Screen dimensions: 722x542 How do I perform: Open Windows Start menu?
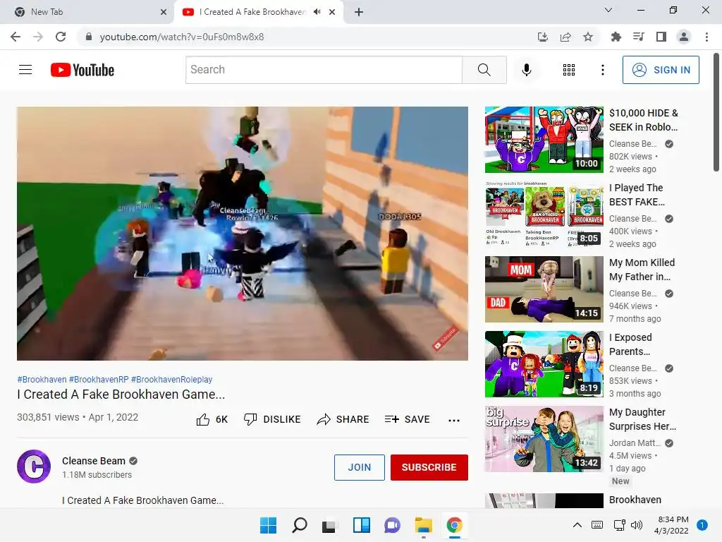pyautogui.click(x=268, y=525)
